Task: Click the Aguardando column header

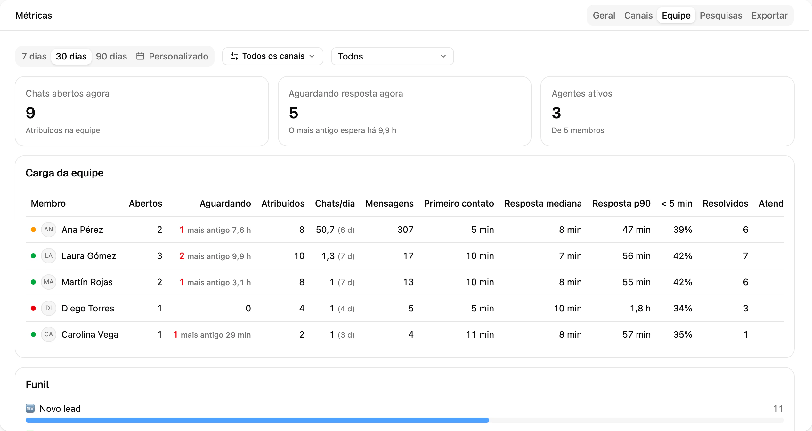Action: [225, 203]
